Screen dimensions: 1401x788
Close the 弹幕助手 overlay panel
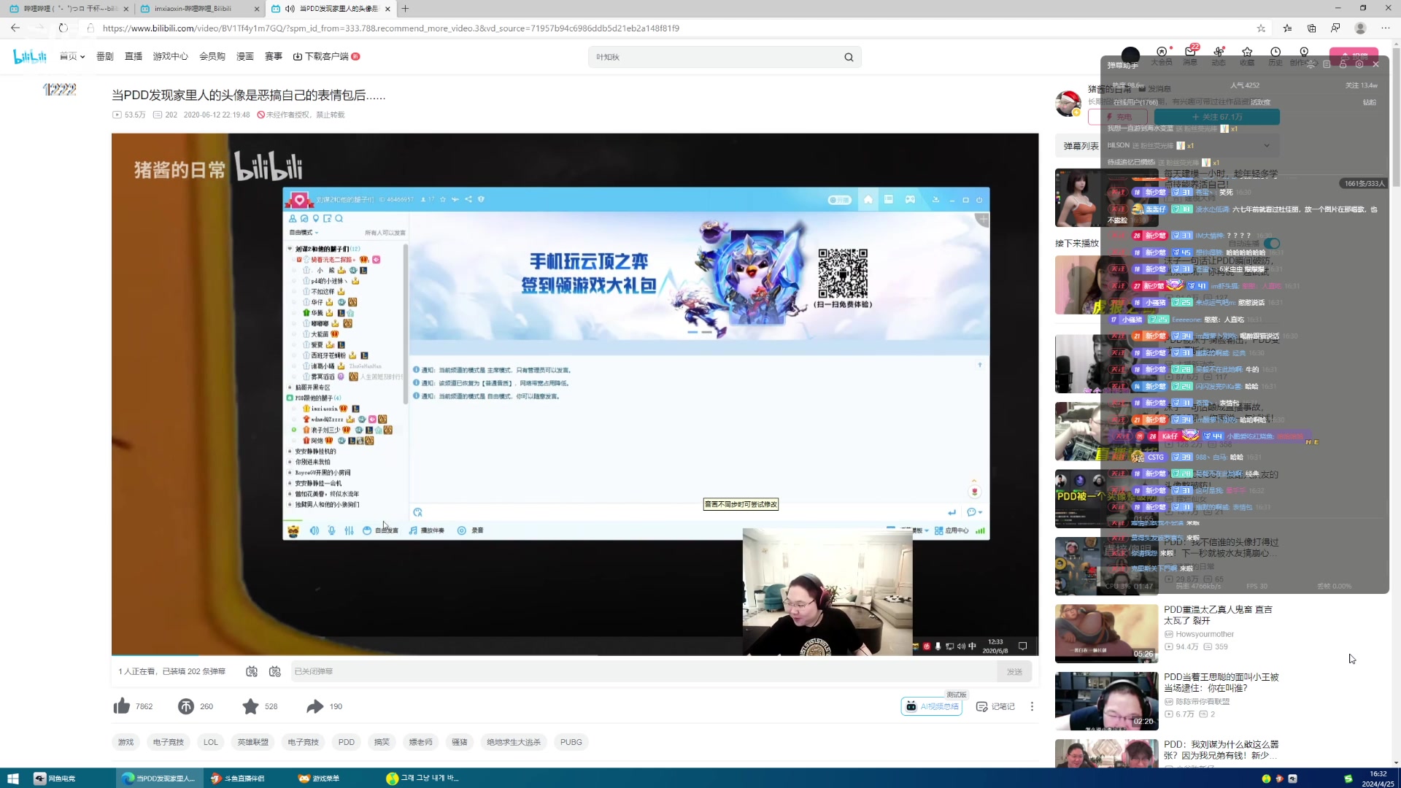[x=1375, y=64]
